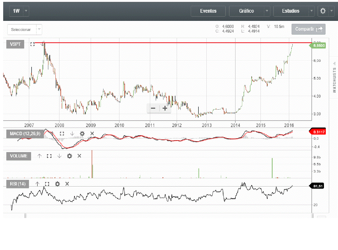Zoom in the chart with plus button
Image resolution: width=338 pixels, height=250 pixels.
pos(165,108)
